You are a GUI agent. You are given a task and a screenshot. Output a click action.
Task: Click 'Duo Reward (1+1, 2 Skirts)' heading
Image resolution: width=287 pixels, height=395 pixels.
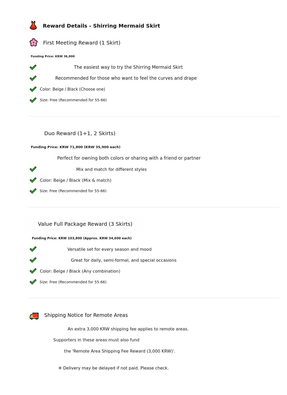pos(80,133)
